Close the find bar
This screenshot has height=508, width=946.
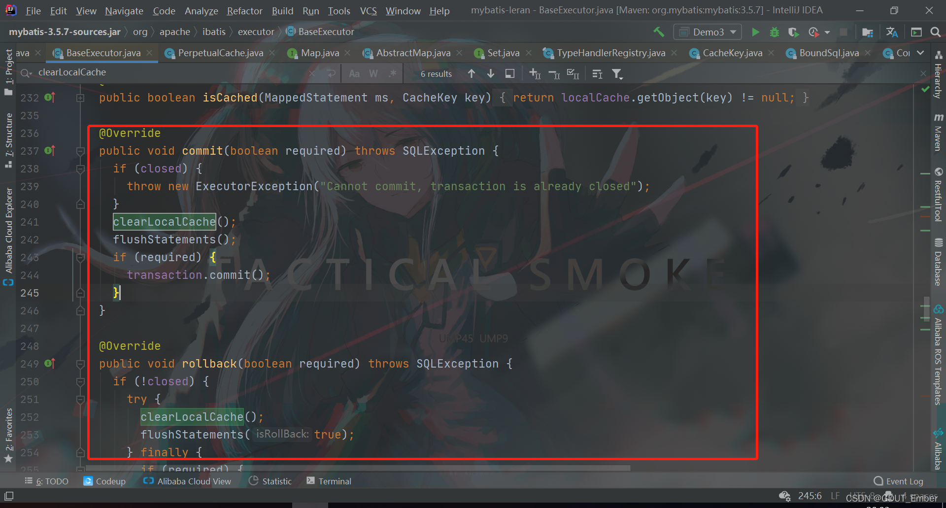coord(923,73)
